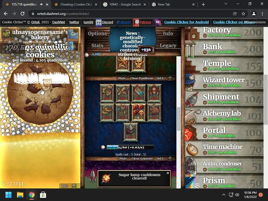Dismiss the Sugar lump cooldowns cleared notification

pyautogui.click(x=168, y=173)
